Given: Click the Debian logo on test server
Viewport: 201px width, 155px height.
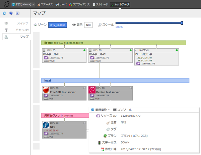Looking at the screenshot, I should coord(92,90).
